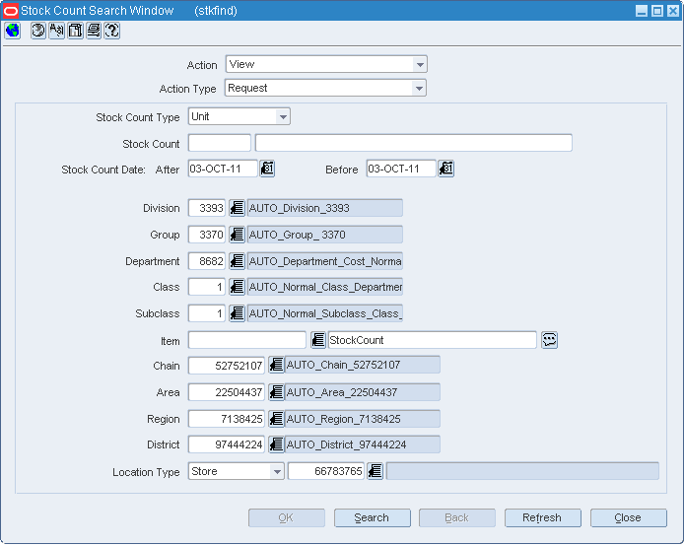
Task: Click the location number field 66783765
Action: click(x=326, y=471)
